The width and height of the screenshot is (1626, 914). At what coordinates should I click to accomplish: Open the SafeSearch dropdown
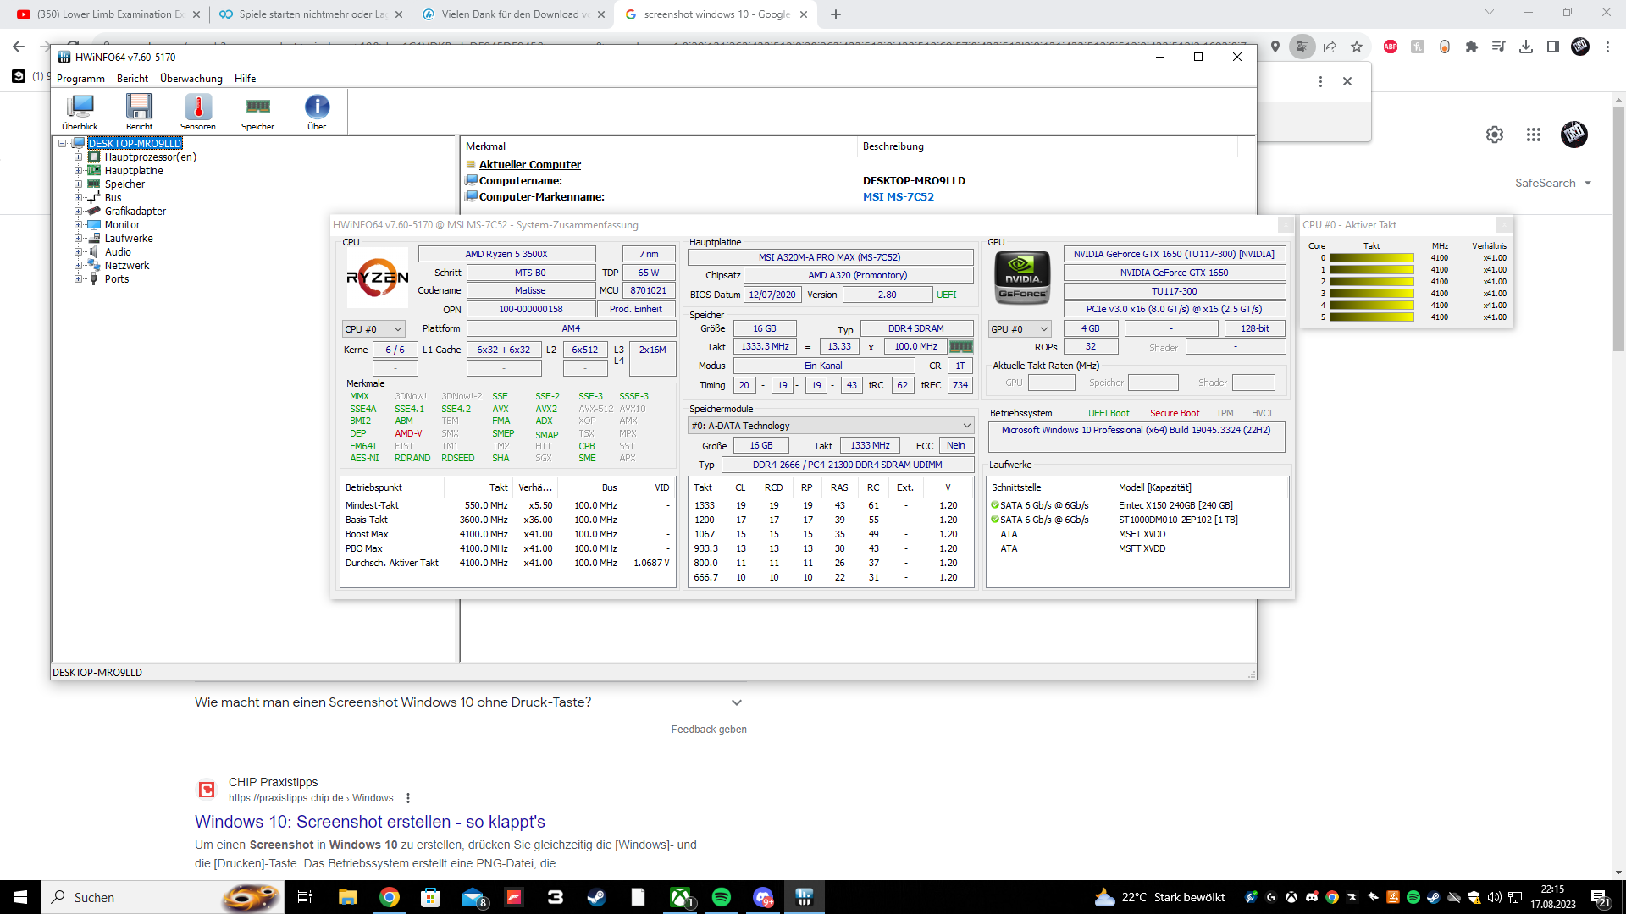coord(1553,184)
